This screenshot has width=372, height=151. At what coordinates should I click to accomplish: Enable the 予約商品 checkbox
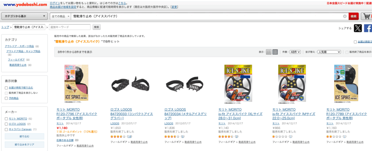coord(6,98)
